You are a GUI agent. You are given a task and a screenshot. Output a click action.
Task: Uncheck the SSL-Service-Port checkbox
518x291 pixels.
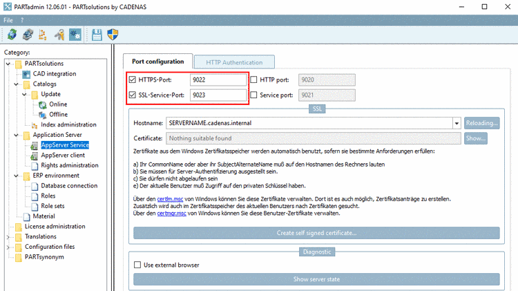(x=133, y=95)
